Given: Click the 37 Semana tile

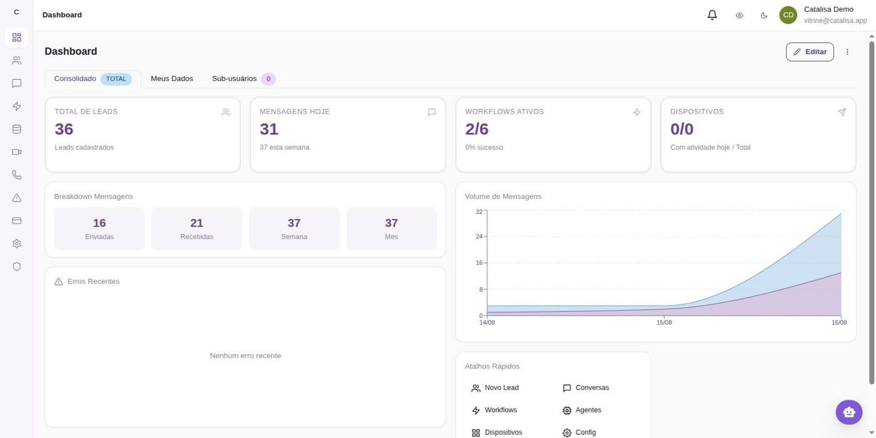Looking at the screenshot, I should click(294, 228).
